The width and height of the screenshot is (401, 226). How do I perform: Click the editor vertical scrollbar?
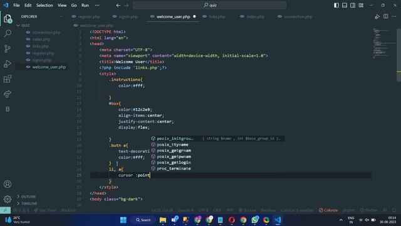(398, 55)
